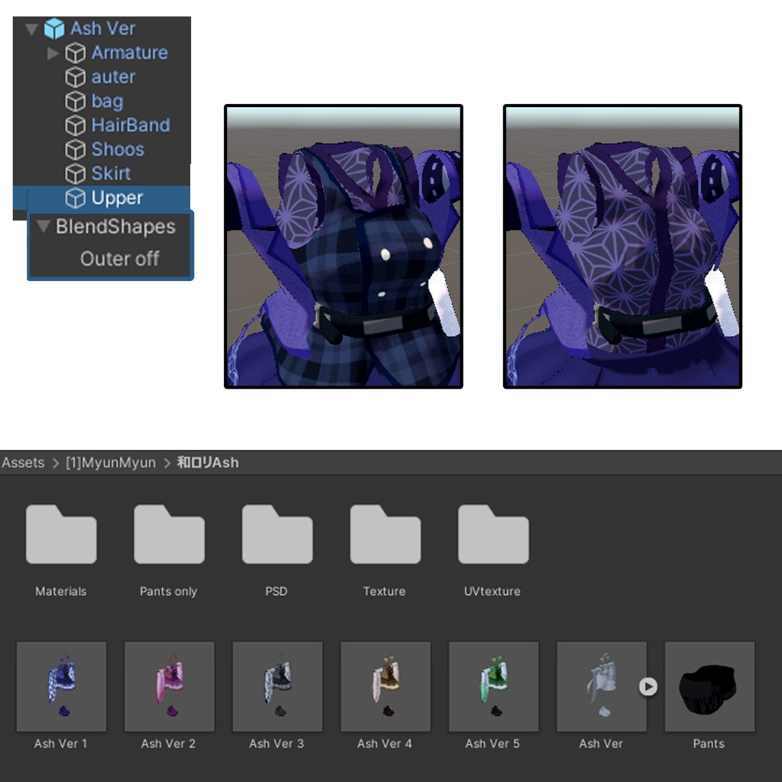
Task: Click the Texture folder name
Action: (384, 592)
